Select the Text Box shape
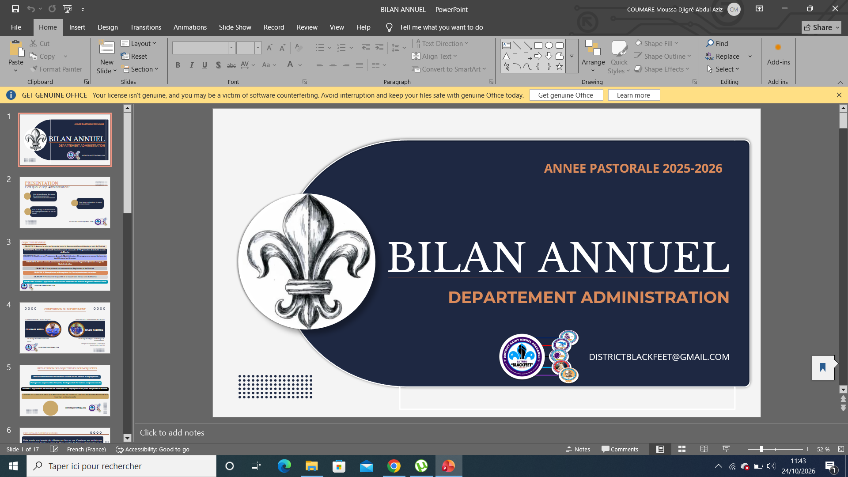 point(507,45)
